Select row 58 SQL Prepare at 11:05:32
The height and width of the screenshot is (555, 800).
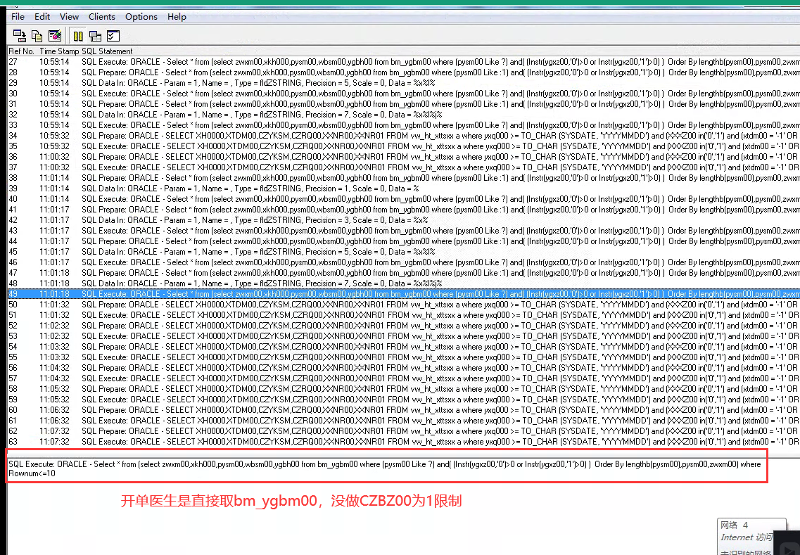pos(404,389)
